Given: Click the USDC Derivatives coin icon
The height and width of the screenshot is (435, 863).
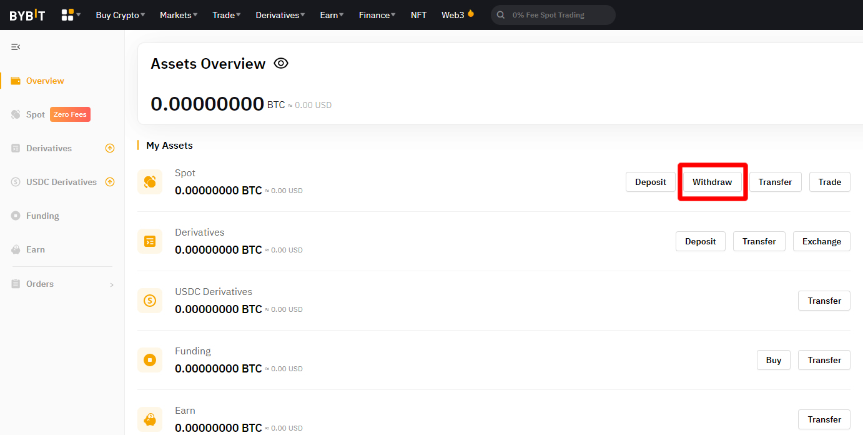Looking at the screenshot, I should tap(150, 301).
